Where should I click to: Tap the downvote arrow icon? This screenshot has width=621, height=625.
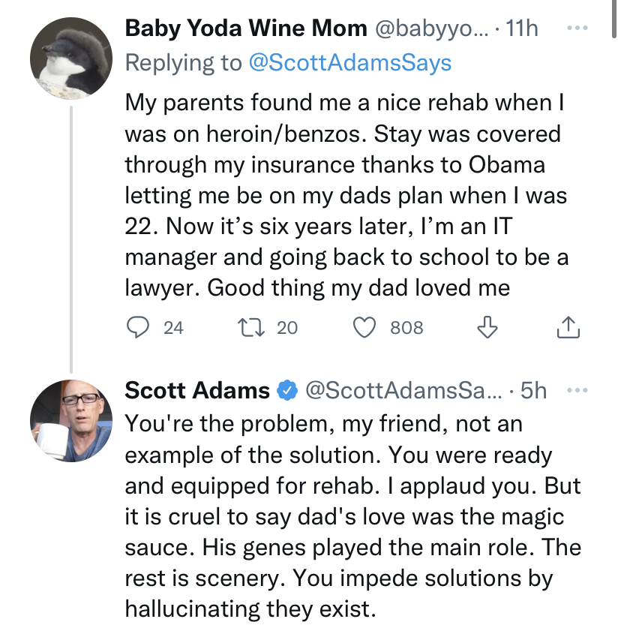click(487, 327)
